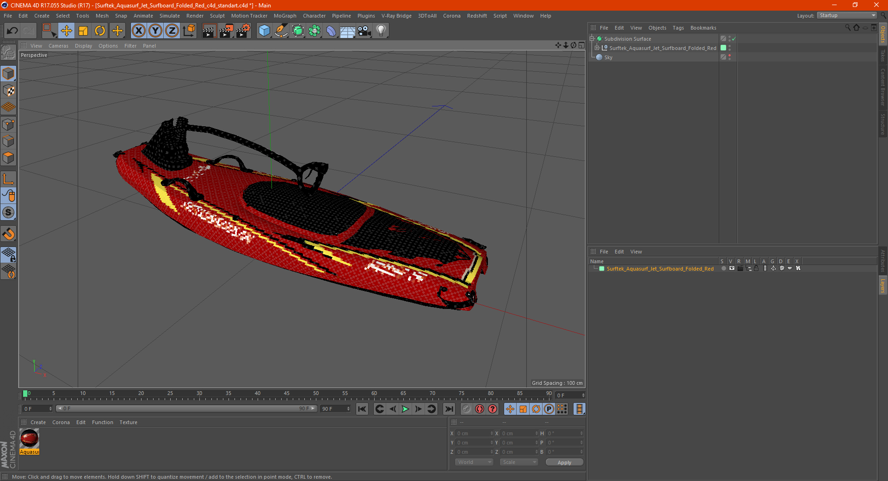
Task: Toggle layer Solo dot for Surftek layer
Action: (x=723, y=268)
